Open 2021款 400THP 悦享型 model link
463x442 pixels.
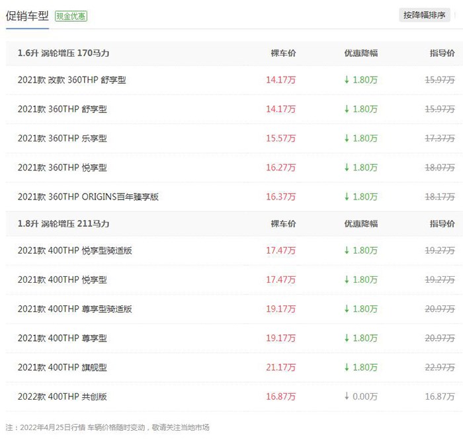point(62,279)
